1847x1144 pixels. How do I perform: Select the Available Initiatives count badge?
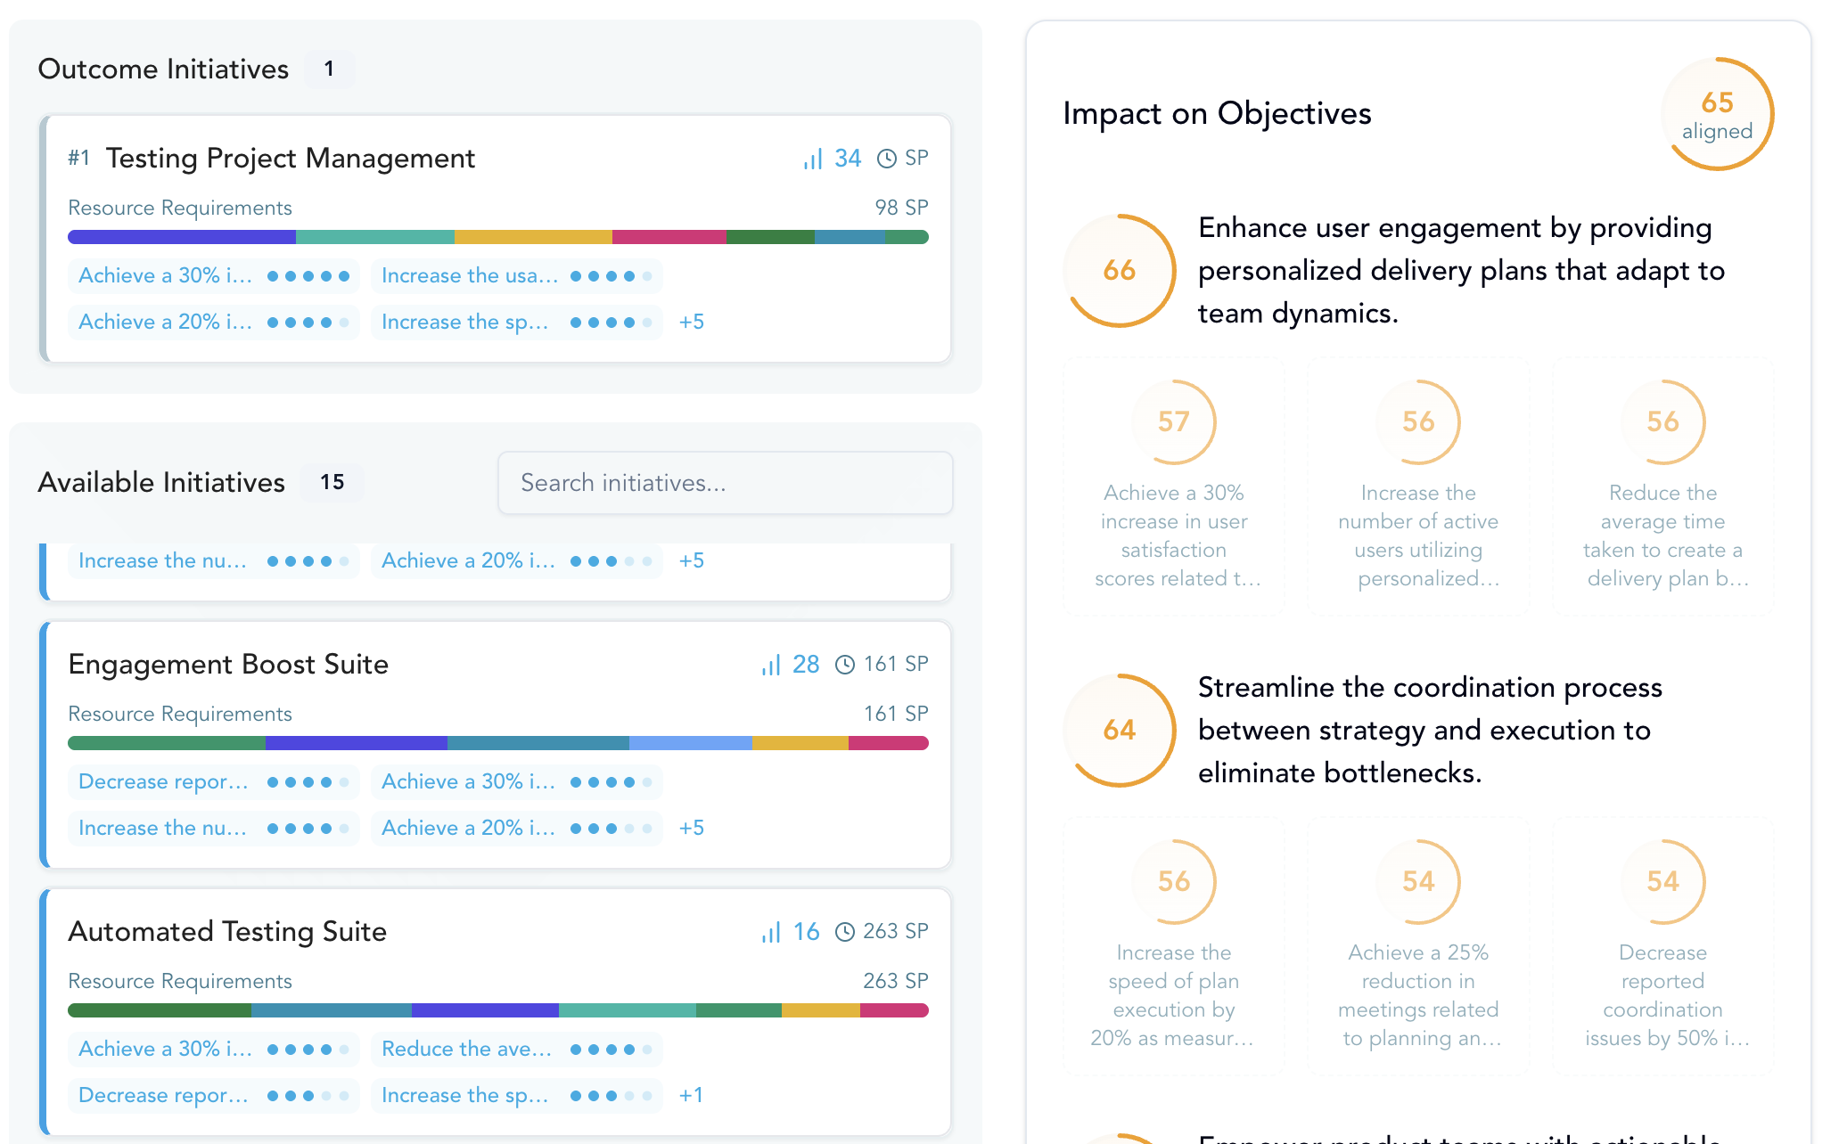point(332,482)
